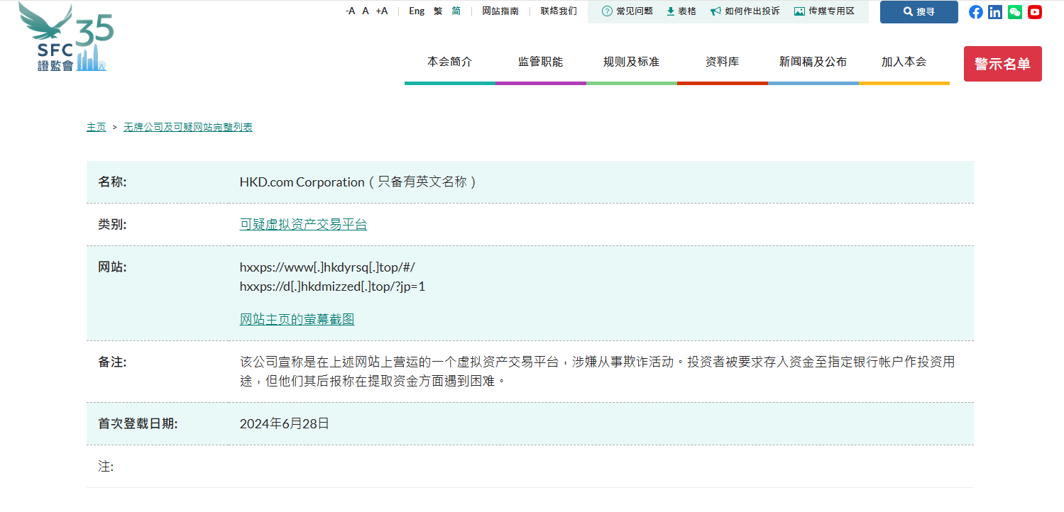Image resolution: width=1064 pixels, height=512 pixels.
Task: Open the 监管职能 navigation menu
Action: click(x=542, y=62)
